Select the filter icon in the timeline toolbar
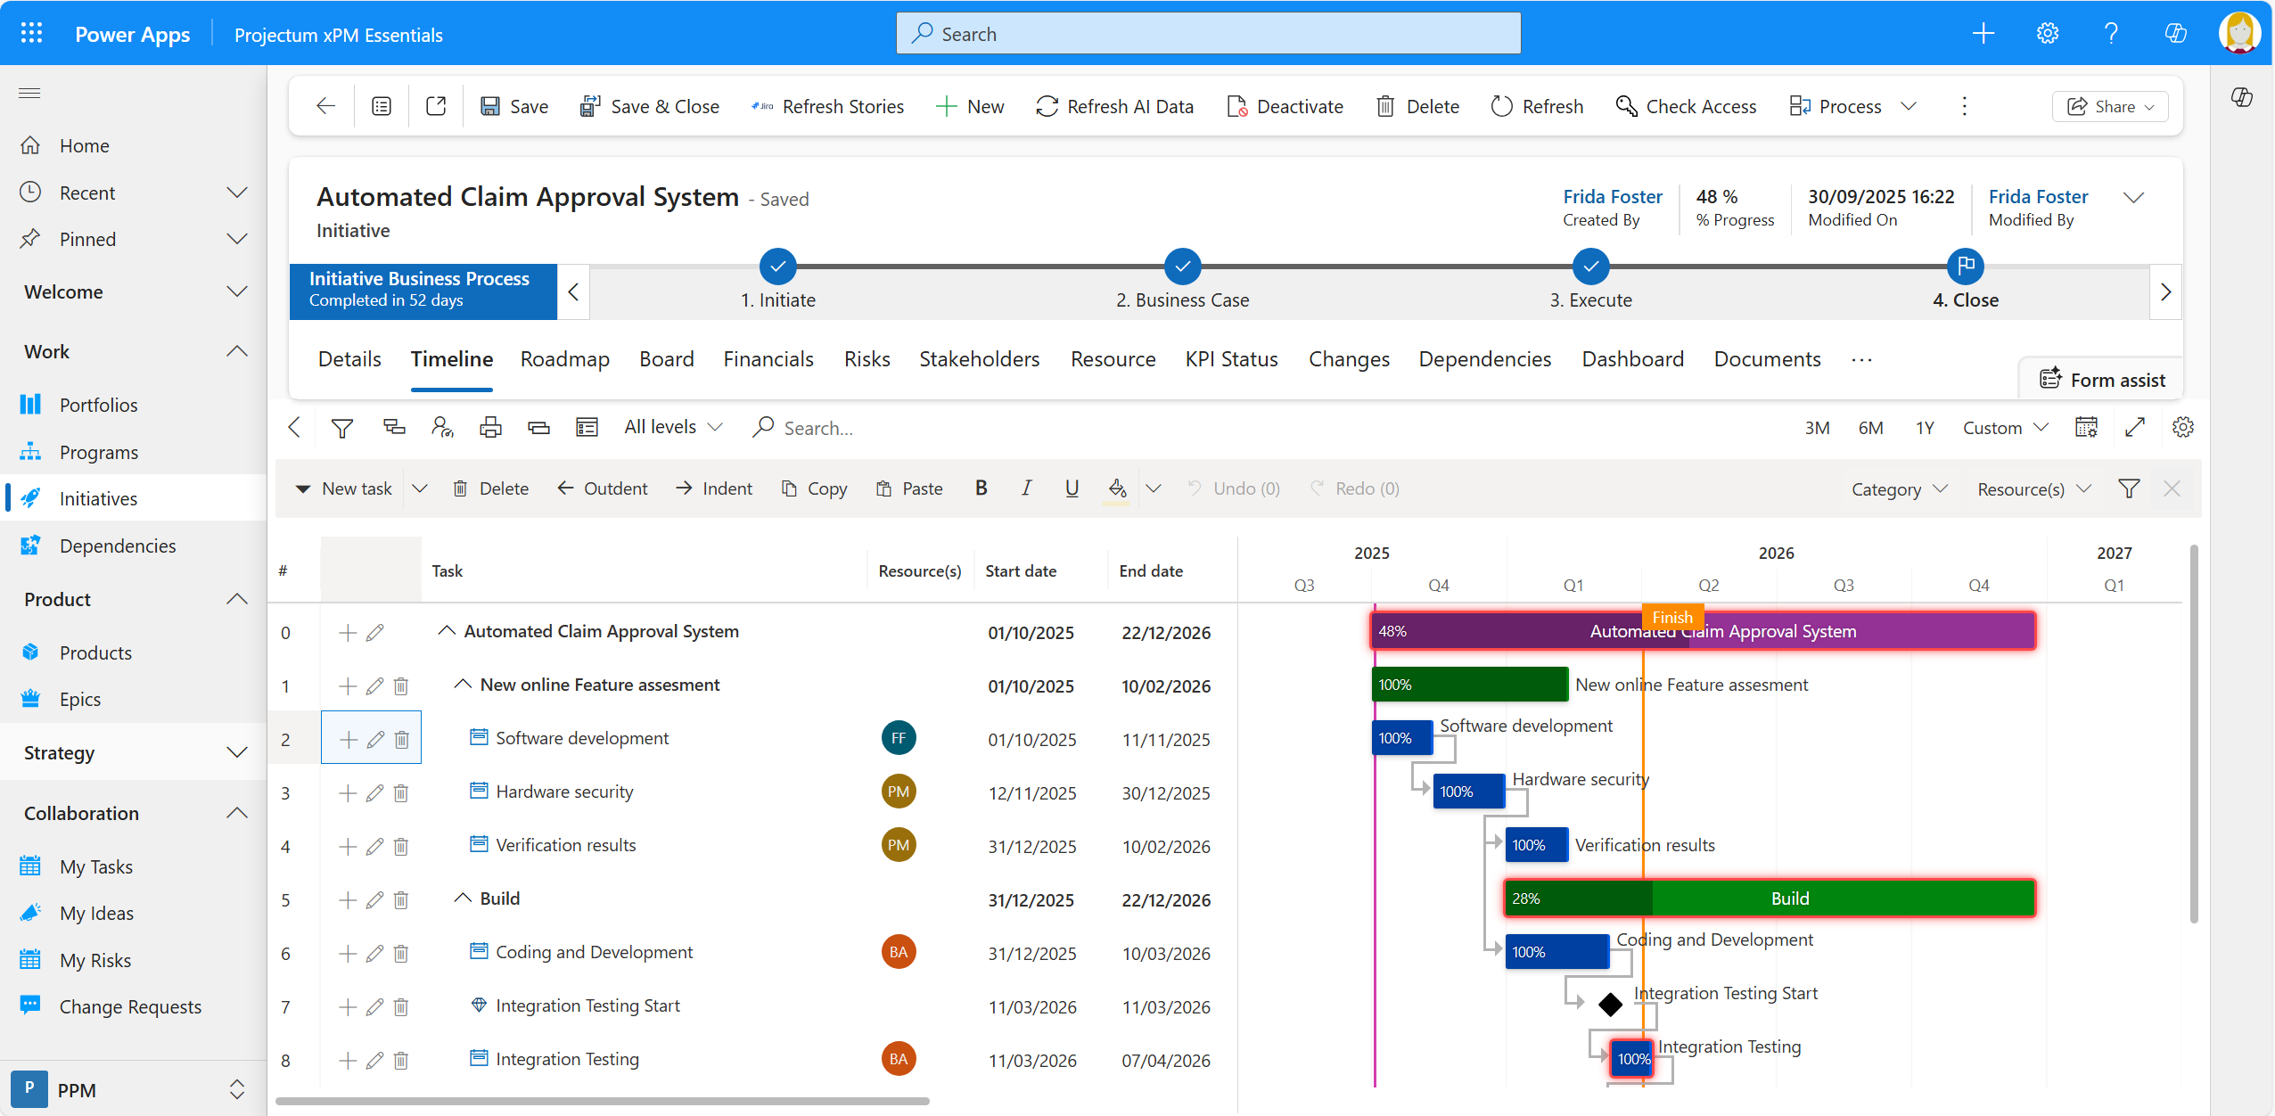The height and width of the screenshot is (1116, 2275). pos(342,427)
